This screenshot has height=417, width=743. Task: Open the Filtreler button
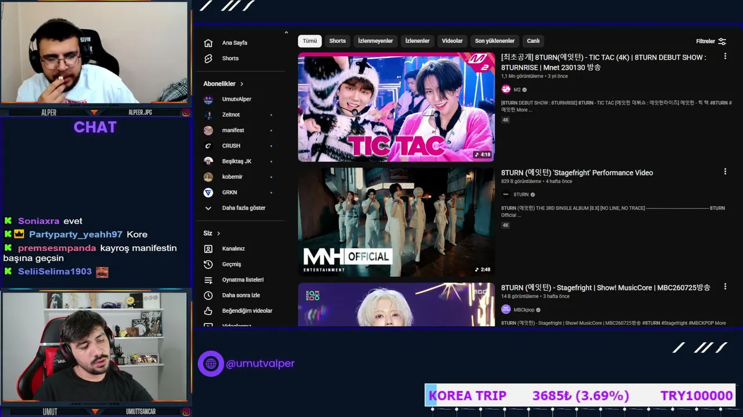click(x=711, y=41)
